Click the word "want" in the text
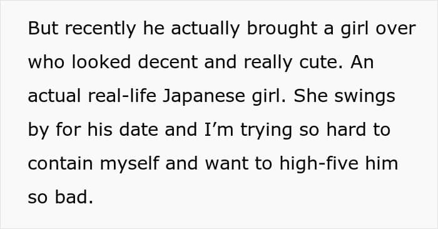Image resolution: width=438 pixels, height=229 pixels. (x=227, y=164)
